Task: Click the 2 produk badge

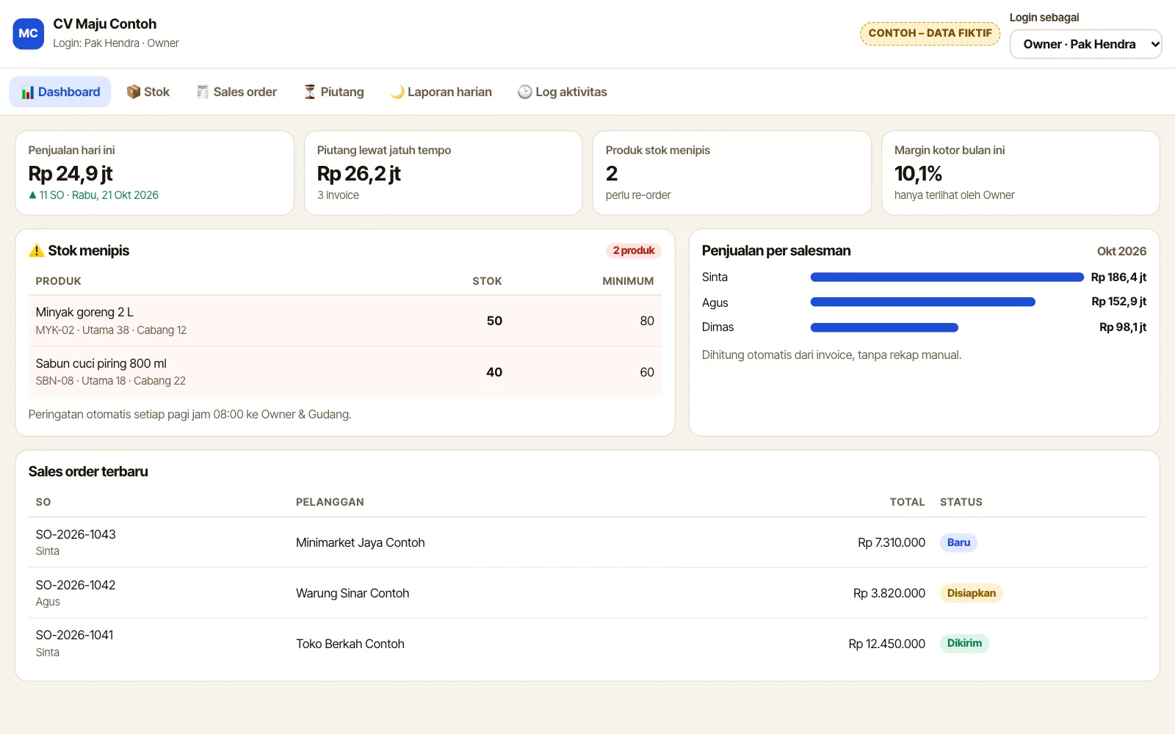Action: point(634,251)
